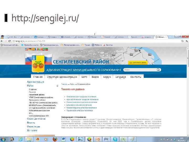This screenshot has width=189, height=142.
Task: Open Skype from the taskbar
Action: click(115, 139)
